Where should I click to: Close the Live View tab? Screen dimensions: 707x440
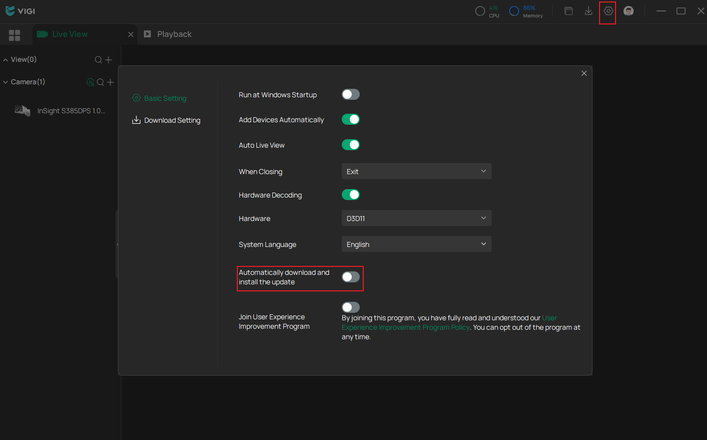131,34
